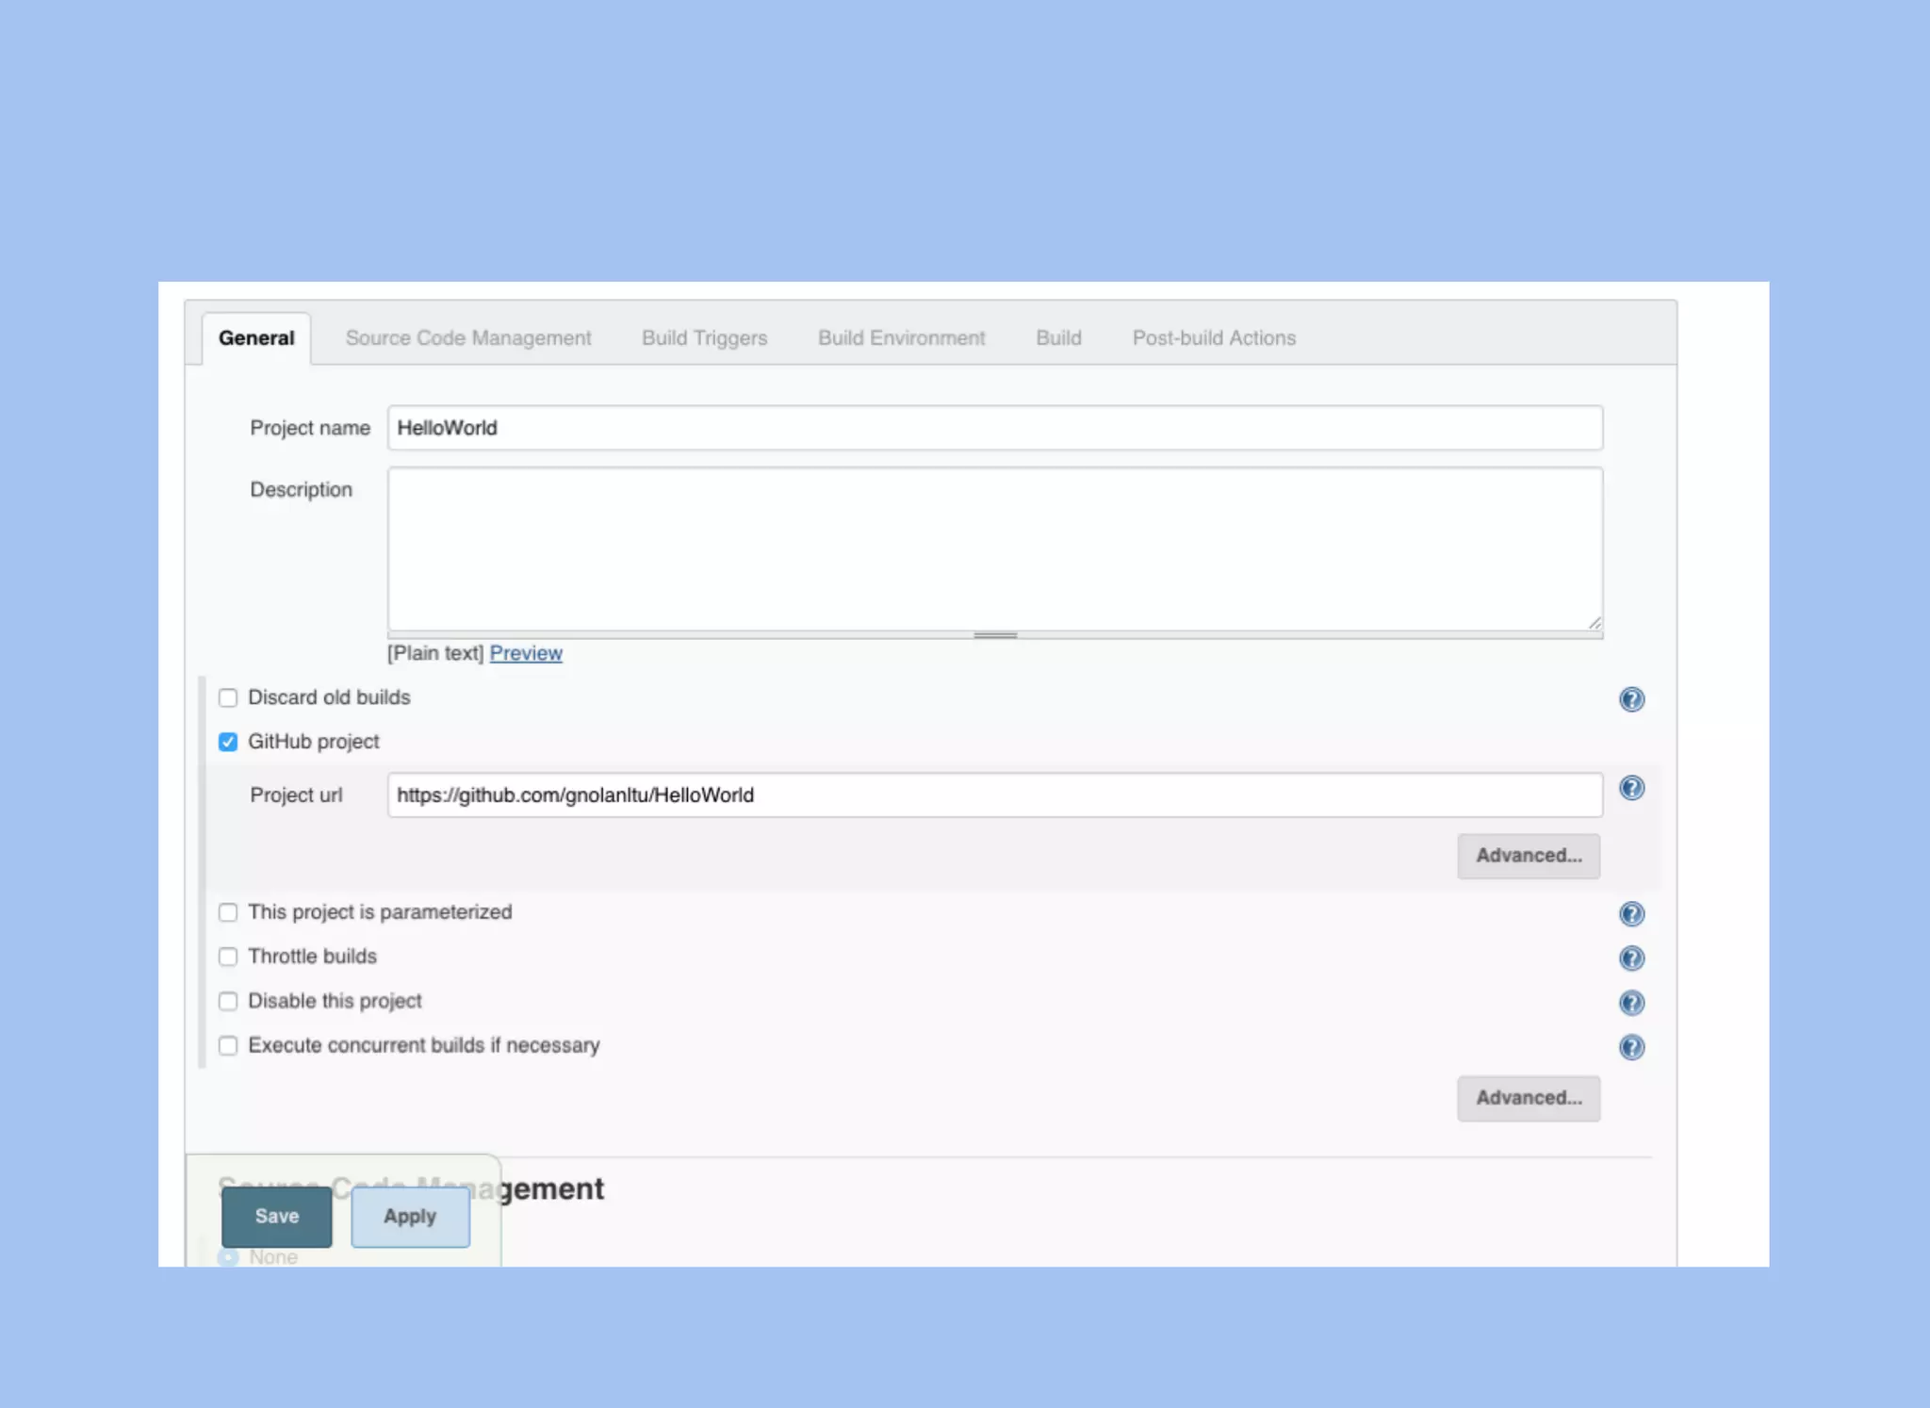Enable Execute concurrent builds if necessary
Viewport: 1930px width, 1408px height.
coord(228,1046)
